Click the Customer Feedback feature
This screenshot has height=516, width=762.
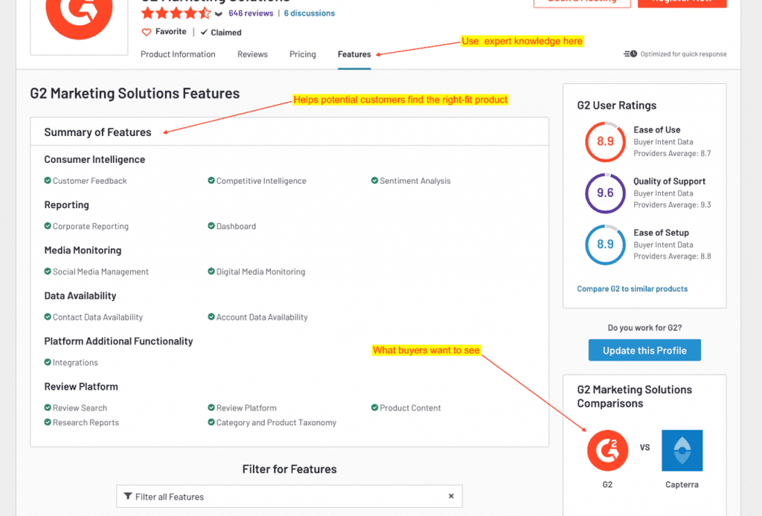click(86, 181)
